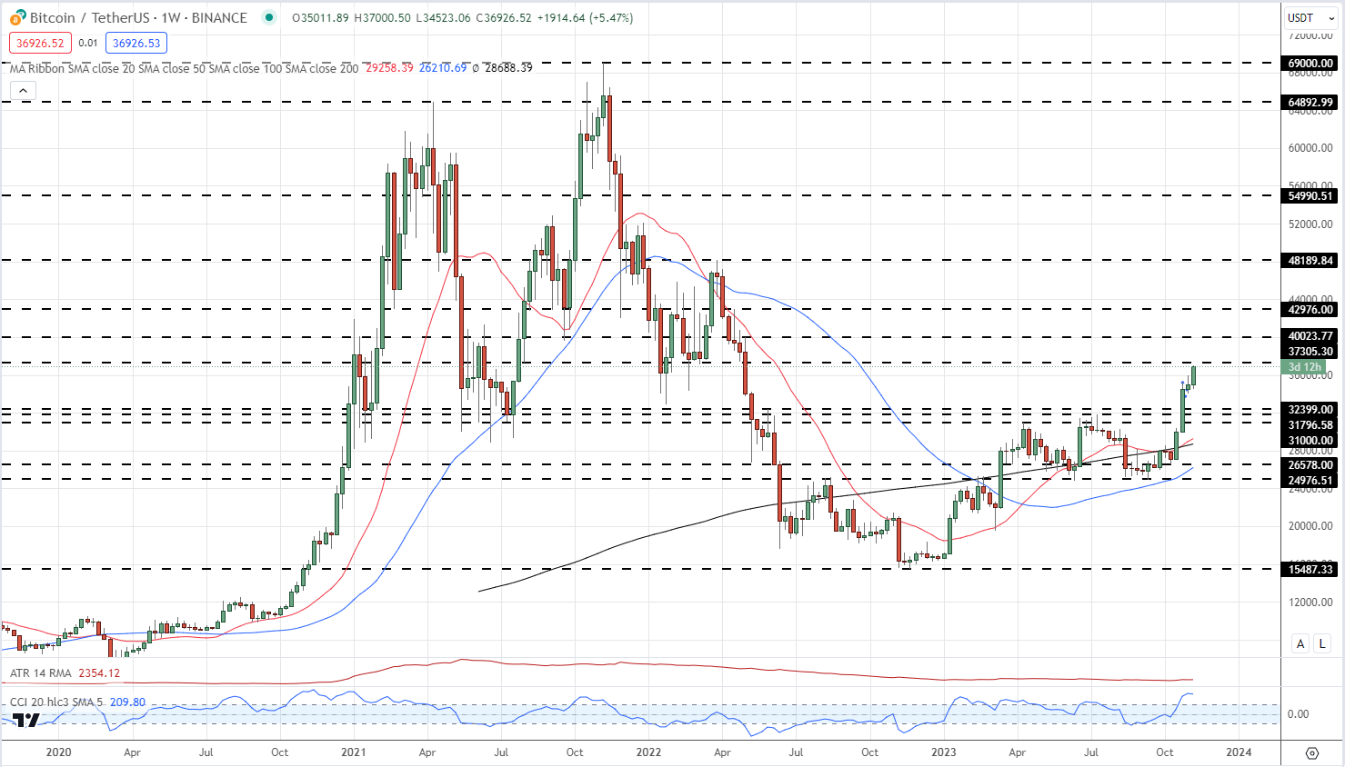Click the 15487.33 price level label

pos(1310,570)
